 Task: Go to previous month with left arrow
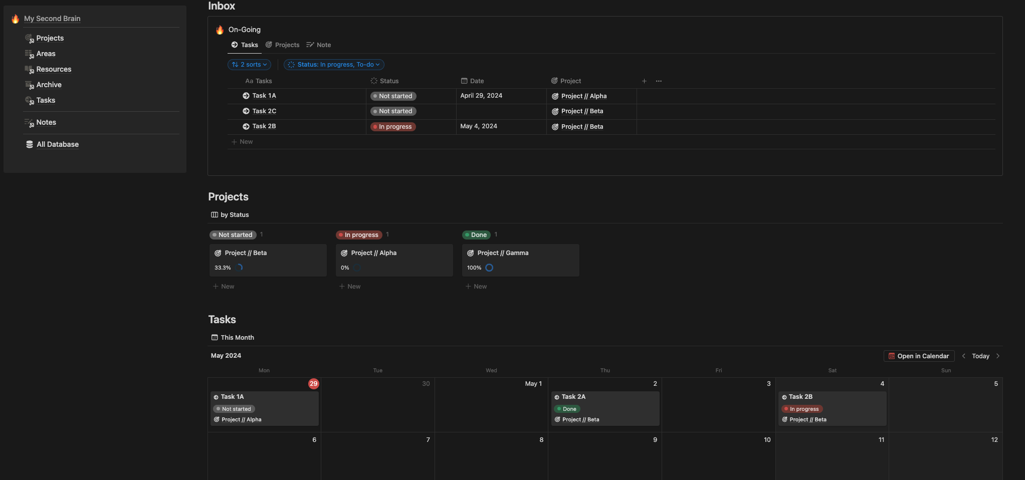(x=963, y=356)
